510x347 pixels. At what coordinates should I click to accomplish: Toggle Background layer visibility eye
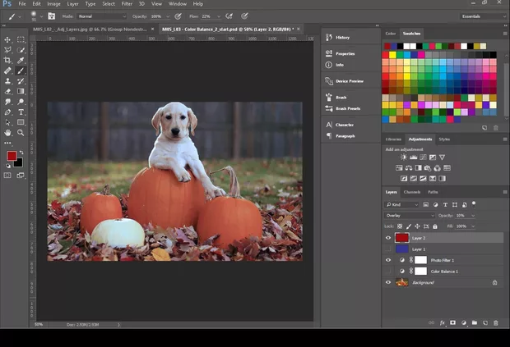[x=388, y=282]
